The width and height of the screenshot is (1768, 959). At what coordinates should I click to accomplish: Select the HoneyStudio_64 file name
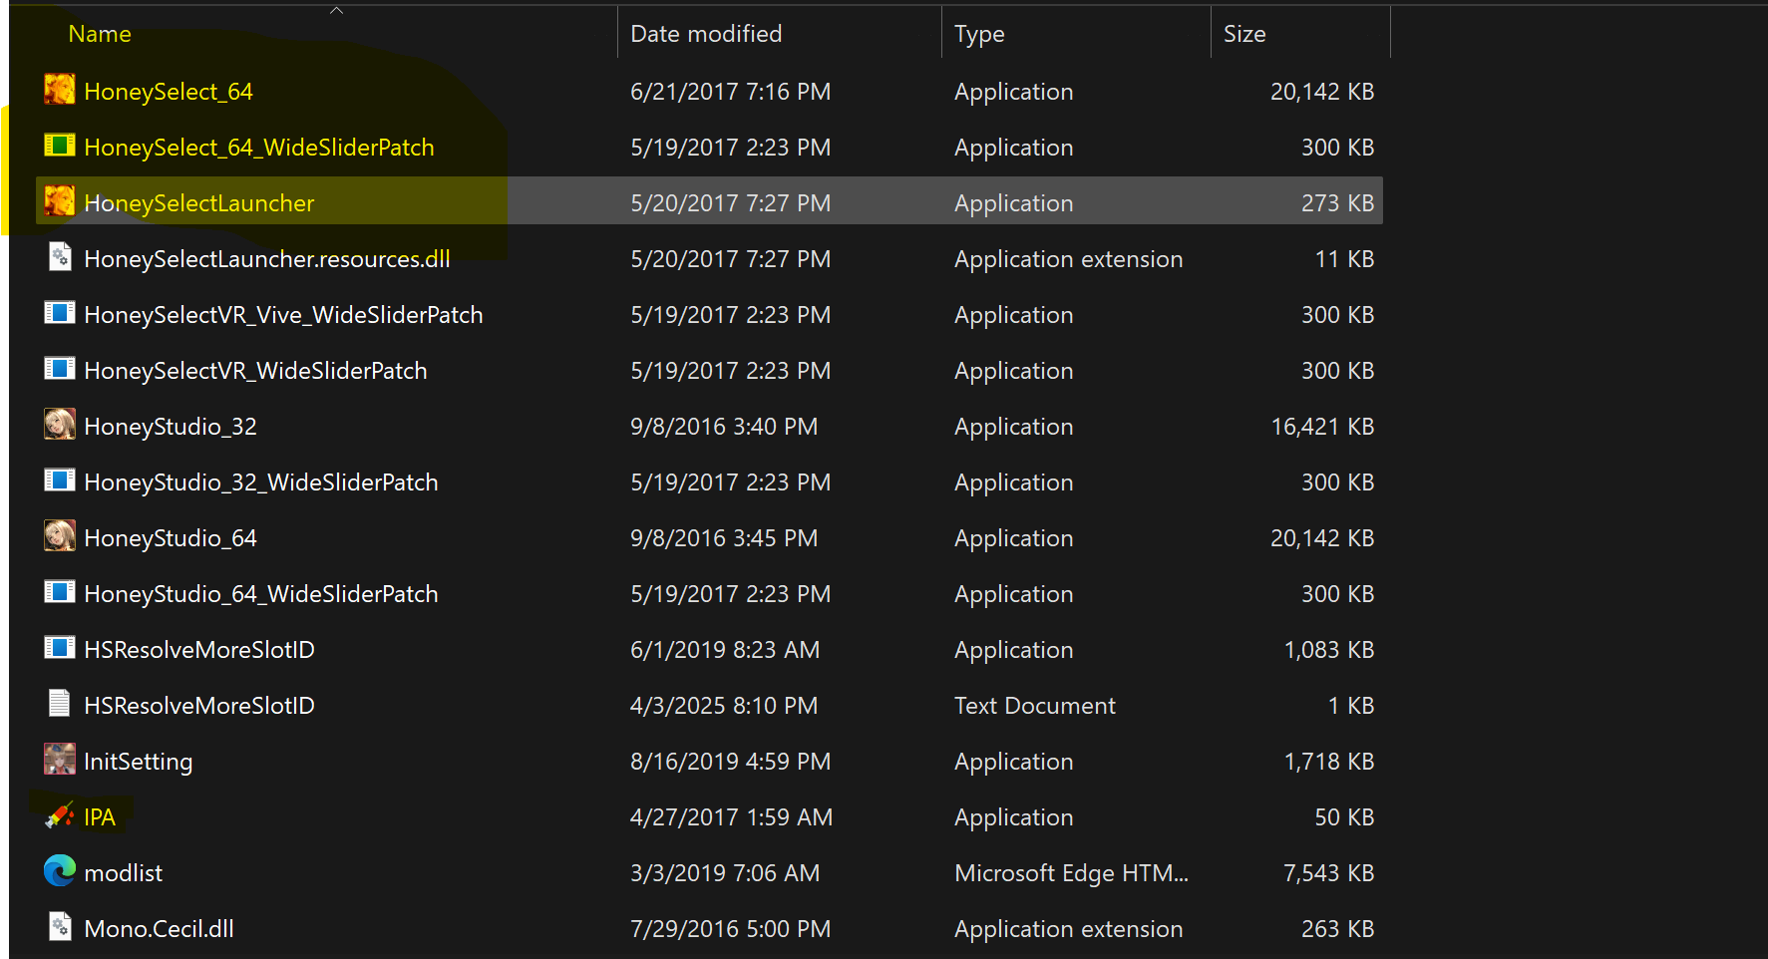point(171,538)
